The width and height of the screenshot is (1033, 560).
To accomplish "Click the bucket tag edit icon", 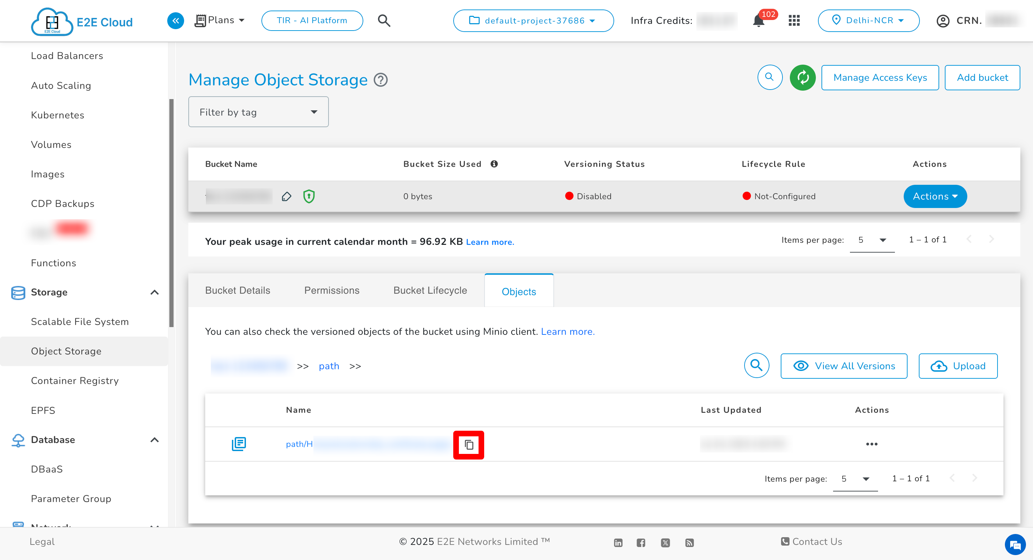I will point(286,196).
